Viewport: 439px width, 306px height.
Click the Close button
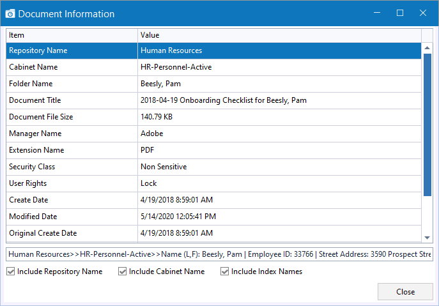point(405,292)
